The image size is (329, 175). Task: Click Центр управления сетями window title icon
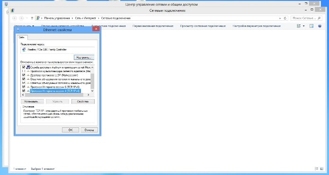click(x=6, y=4)
